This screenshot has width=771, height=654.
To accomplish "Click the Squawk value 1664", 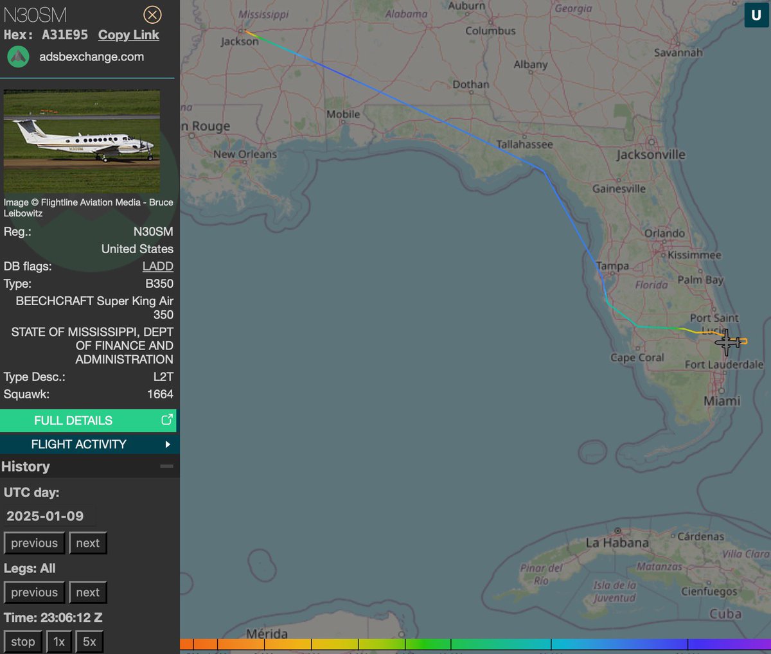I will [160, 394].
